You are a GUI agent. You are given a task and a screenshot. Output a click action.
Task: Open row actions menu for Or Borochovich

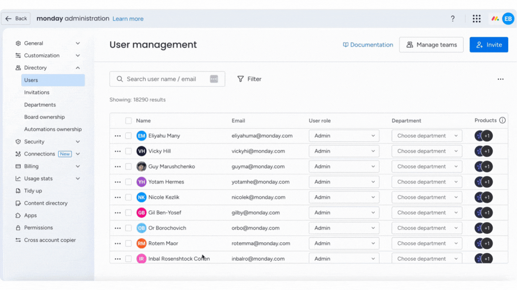(118, 228)
